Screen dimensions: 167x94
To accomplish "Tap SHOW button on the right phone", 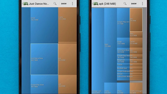I will (134, 4).
